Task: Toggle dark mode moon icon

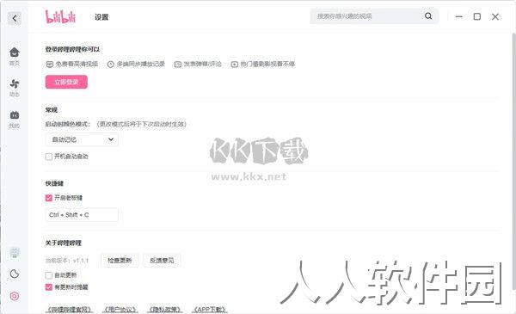Action: tap(15, 274)
